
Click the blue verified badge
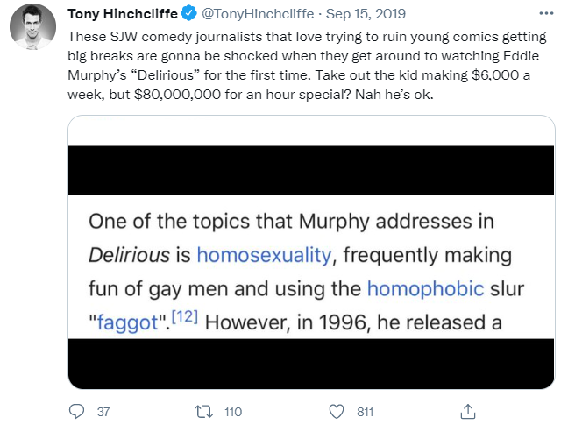tap(188, 14)
